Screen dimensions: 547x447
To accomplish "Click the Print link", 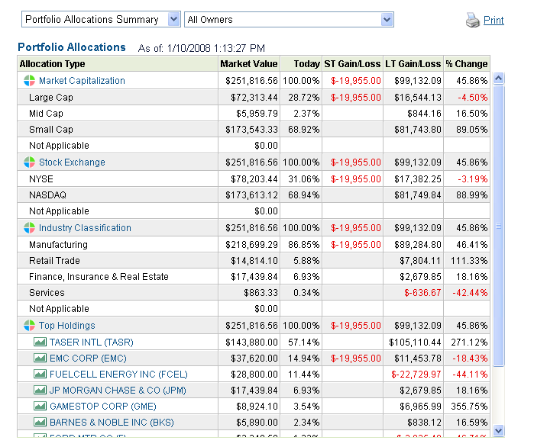I will pos(494,21).
